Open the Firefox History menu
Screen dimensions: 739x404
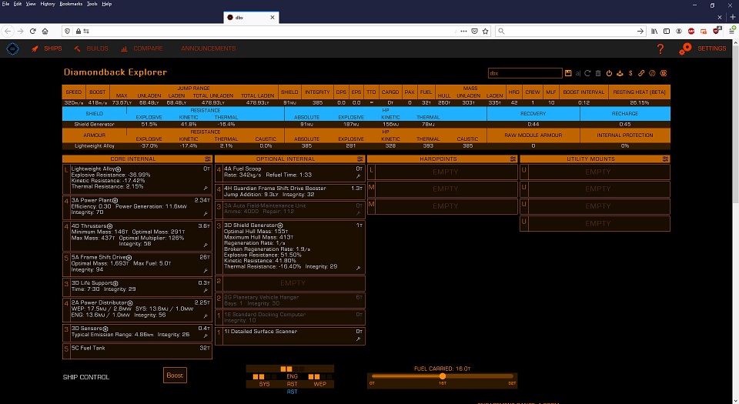[48, 4]
